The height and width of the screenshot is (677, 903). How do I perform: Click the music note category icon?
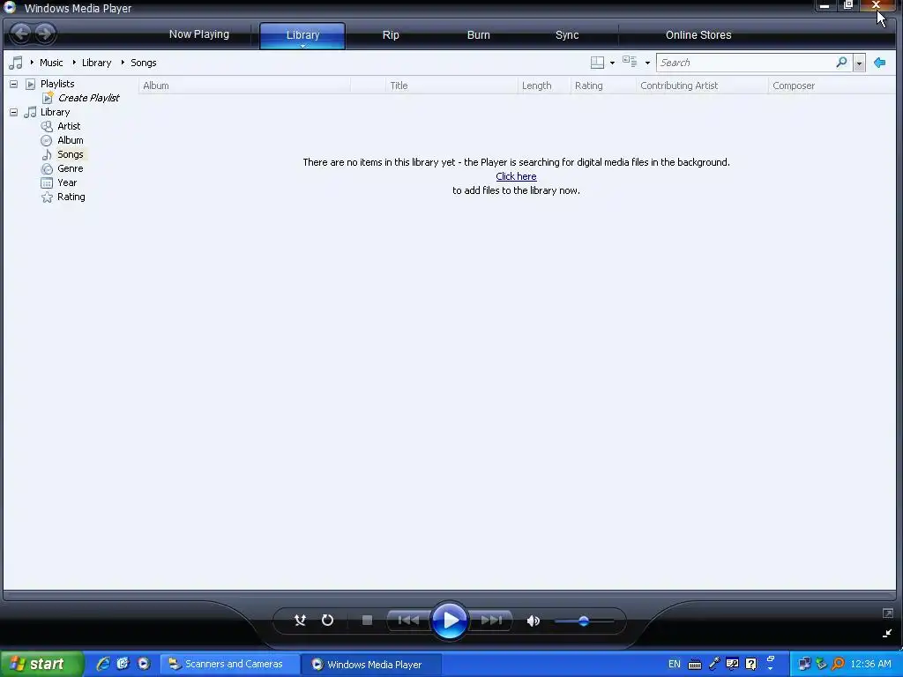pyautogui.click(x=16, y=63)
